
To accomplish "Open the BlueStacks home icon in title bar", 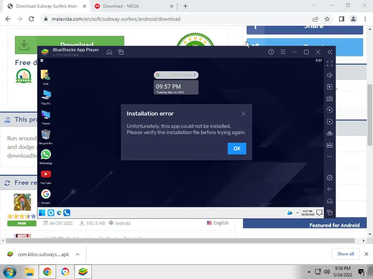I will [109, 52].
